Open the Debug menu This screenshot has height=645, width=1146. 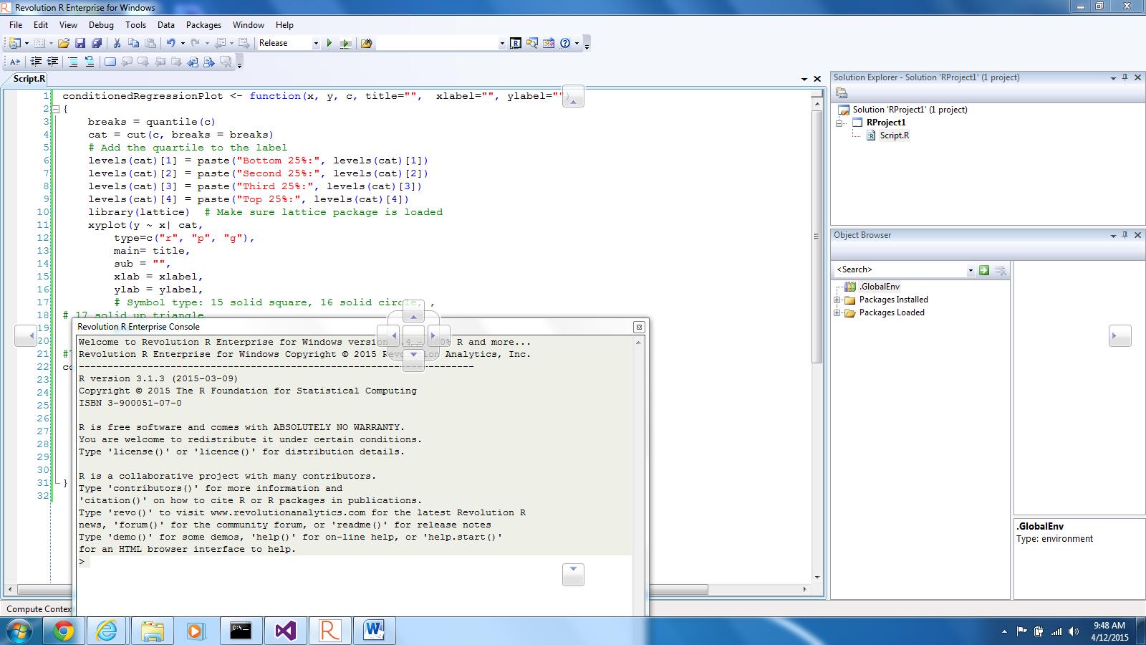point(101,24)
